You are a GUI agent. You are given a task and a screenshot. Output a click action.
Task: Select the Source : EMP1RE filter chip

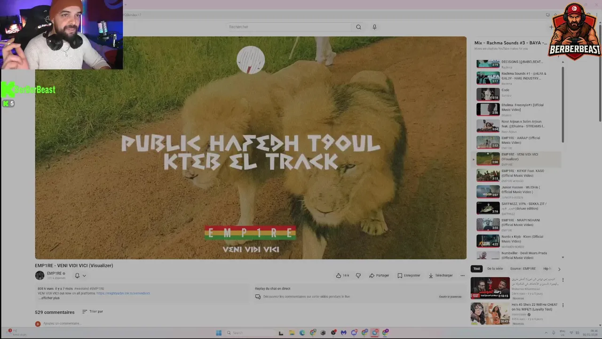523,269
